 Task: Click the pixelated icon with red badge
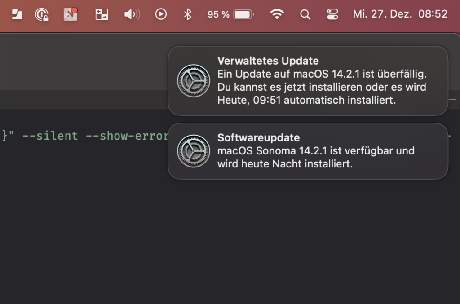pyautogui.click(x=71, y=14)
